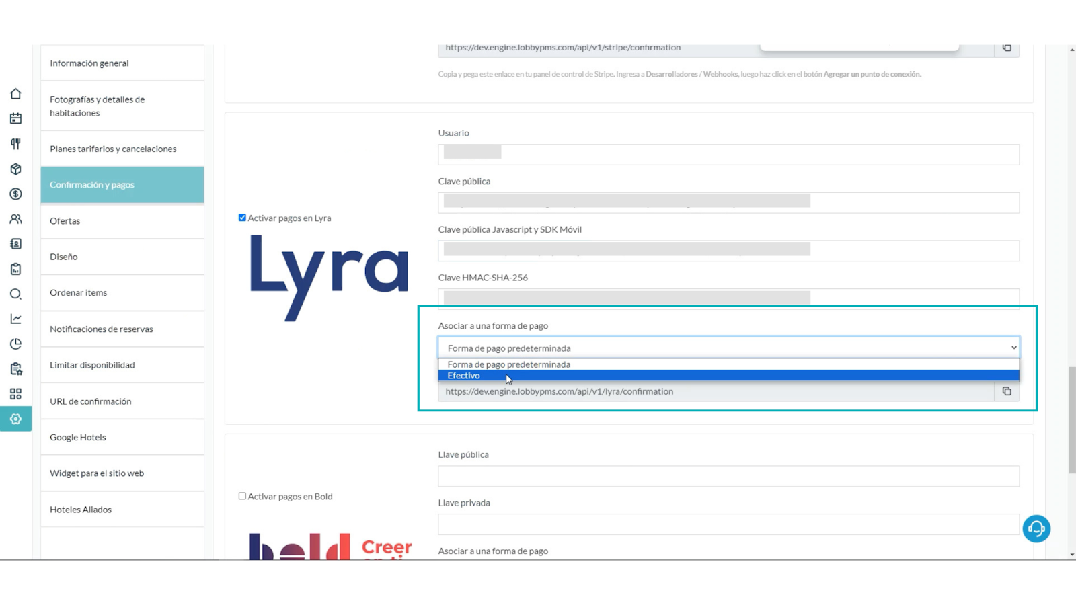Open the settings gear icon
The image size is (1076, 605).
pos(15,419)
